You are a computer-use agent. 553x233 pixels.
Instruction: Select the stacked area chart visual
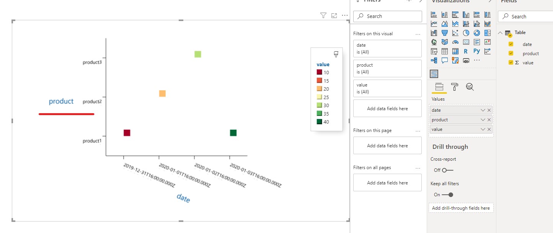click(455, 24)
